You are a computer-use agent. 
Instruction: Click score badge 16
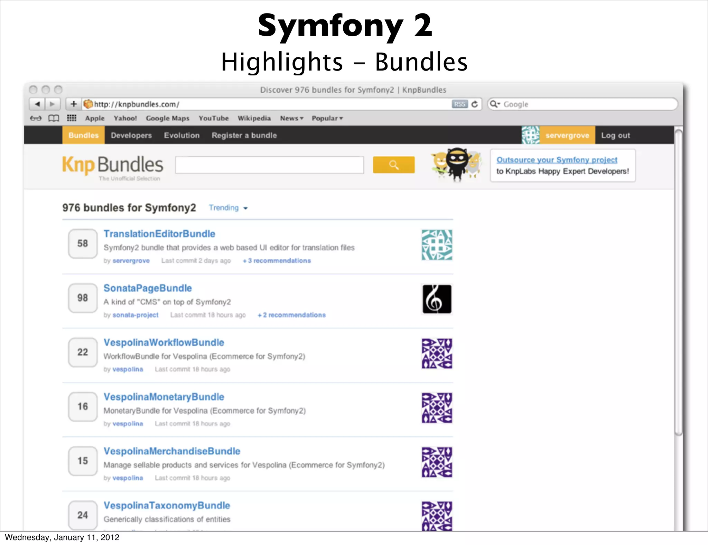(x=83, y=406)
